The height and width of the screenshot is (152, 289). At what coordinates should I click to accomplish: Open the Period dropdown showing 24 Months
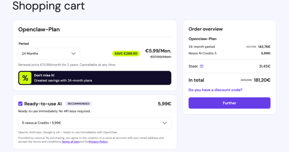click(49, 54)
